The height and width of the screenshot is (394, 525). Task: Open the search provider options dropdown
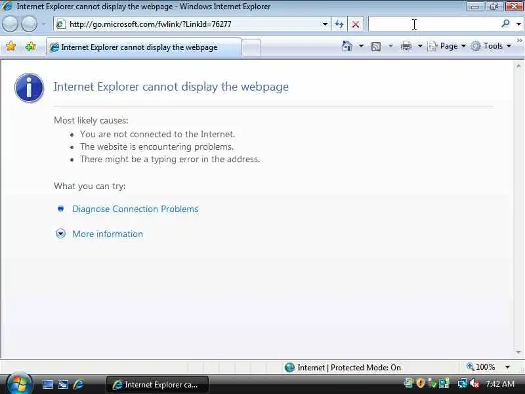(x=518, y=24)
